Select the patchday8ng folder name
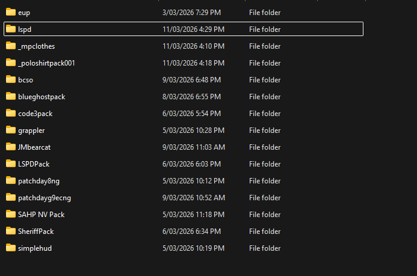This screenshot has width=417, height=276. (x=39, y=181)
